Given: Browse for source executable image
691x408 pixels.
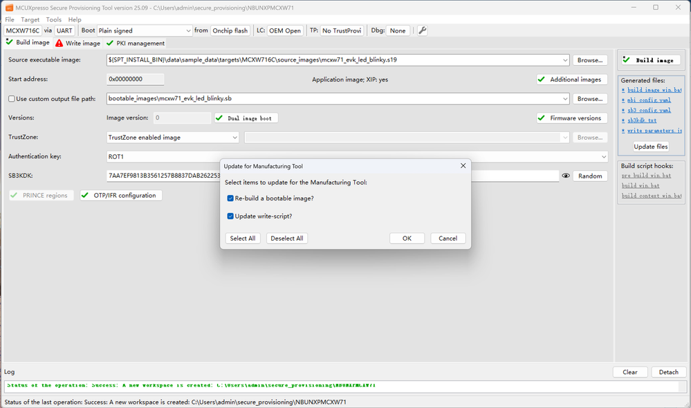Looking at the screenshot, I should [590, 60].
